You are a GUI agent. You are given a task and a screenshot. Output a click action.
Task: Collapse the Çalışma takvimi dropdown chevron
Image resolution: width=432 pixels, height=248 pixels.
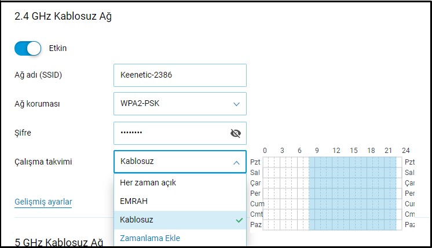pos(236,162)
